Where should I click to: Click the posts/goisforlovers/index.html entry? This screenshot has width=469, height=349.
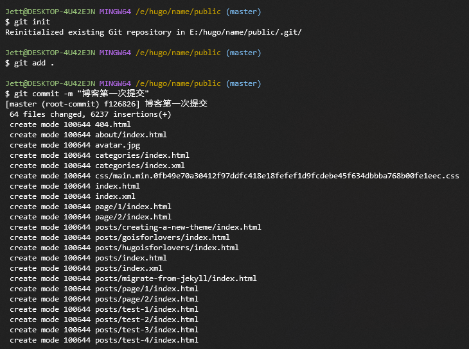[162, 237]
